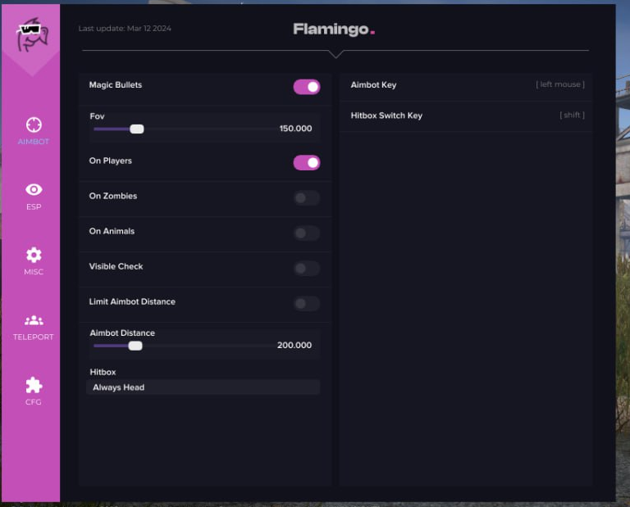The height and width of the screenshot is (507, 630).
Task: Turn on the Visible Check switch
Action: tap(307, 268)
